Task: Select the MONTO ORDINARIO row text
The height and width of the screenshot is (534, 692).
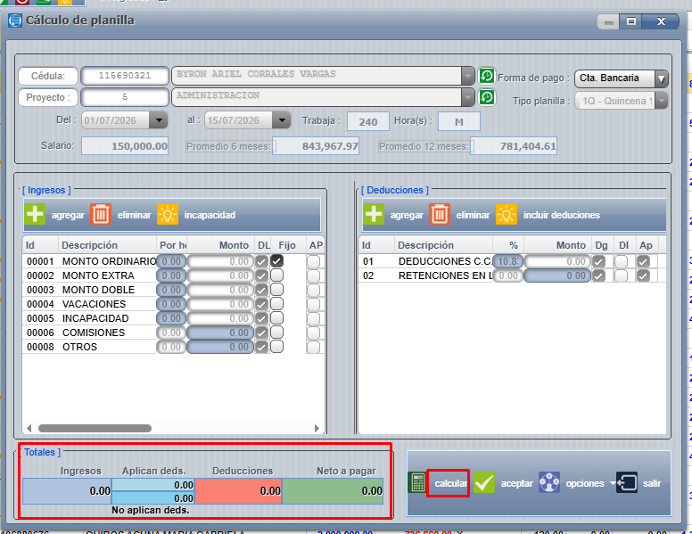Action: pyautogui.click(x=109, y=261)
